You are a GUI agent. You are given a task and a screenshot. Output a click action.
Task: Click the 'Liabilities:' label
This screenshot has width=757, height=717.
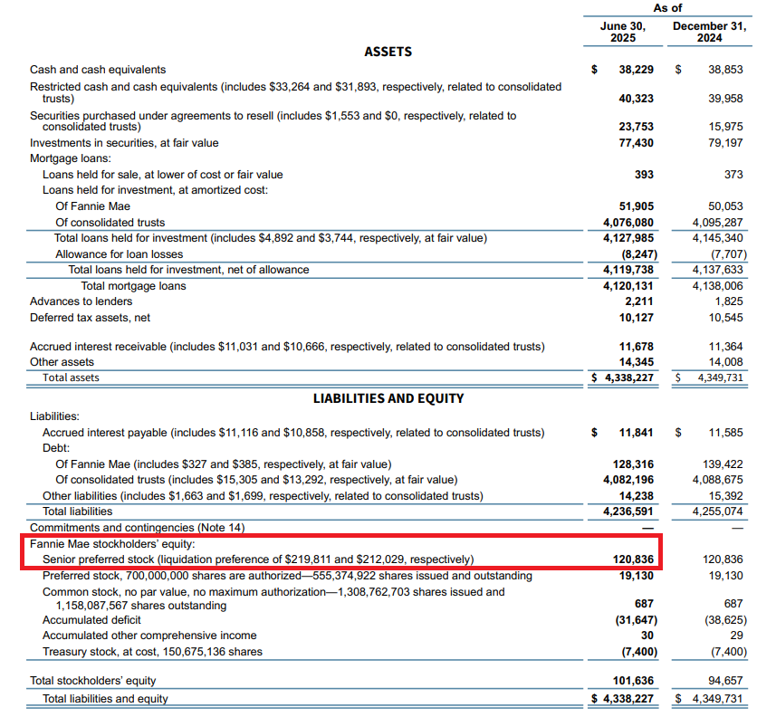pyautogui.click(x=54, y=416)
